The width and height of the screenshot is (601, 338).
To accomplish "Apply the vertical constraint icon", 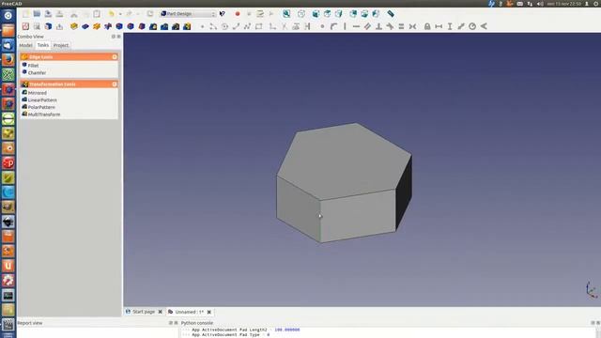I will (345, 26).
